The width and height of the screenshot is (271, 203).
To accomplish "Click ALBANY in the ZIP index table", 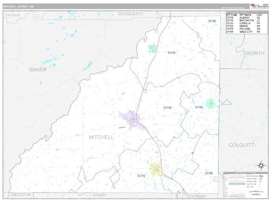I will (x=245, y=18).
